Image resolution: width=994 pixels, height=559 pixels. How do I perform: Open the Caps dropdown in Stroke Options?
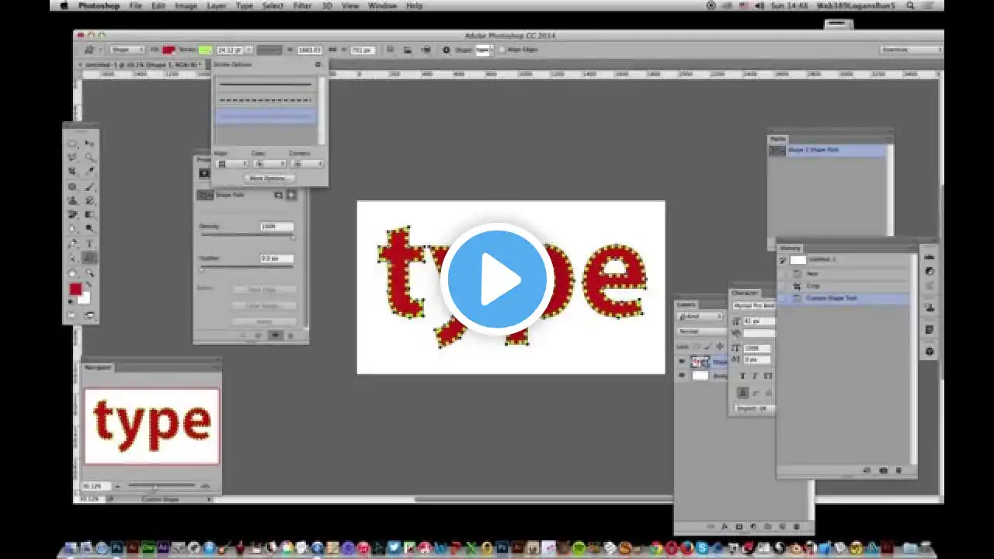[269, 164]
